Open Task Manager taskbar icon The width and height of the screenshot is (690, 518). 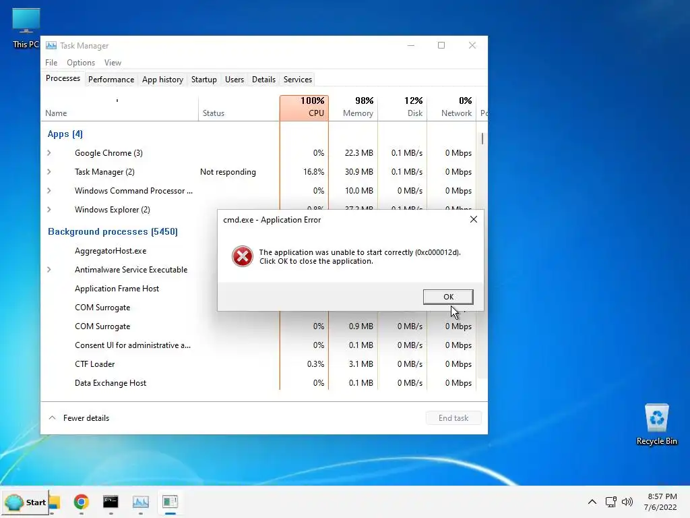(x=140, y=502)
